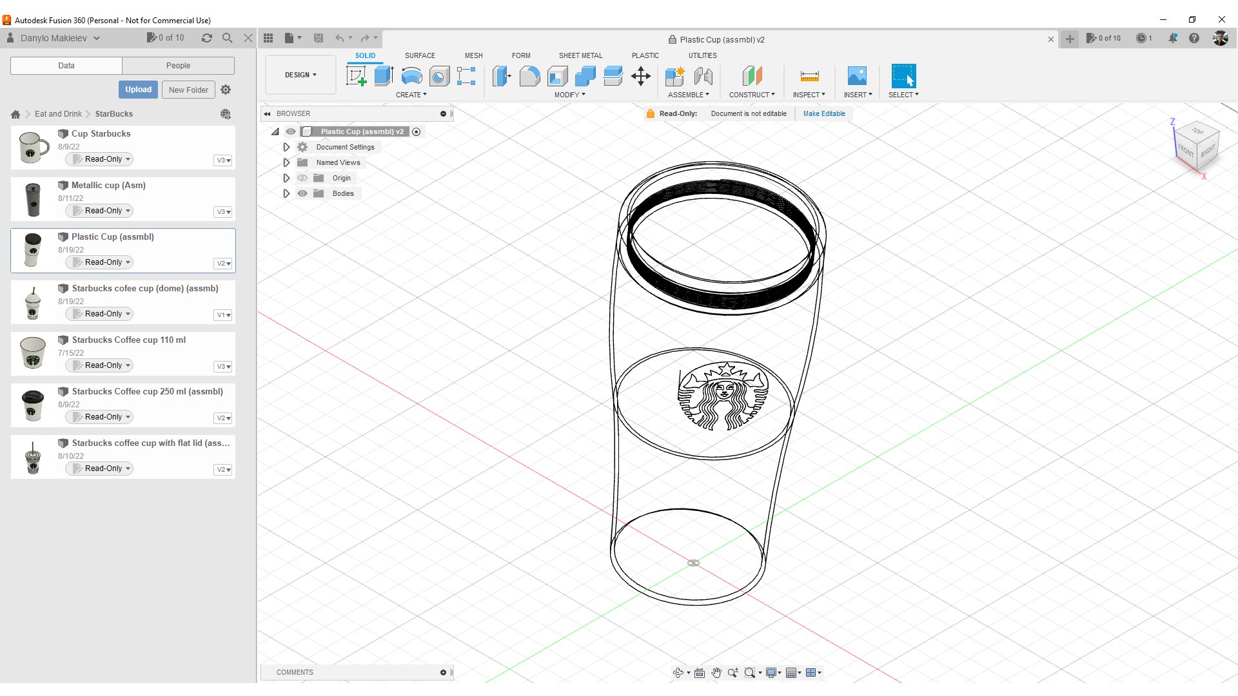Select the Combine tool
The width and height of the screenshot is (1238, 696).
[x=585, y=76]
